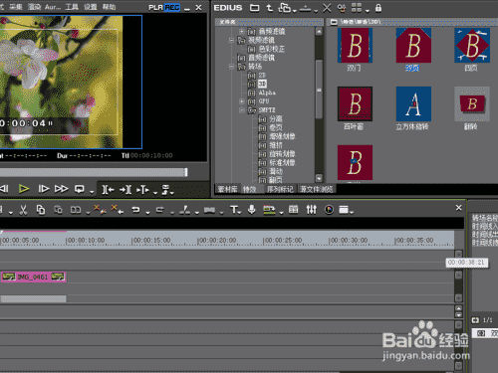This screenshot has width=498, height=373.
Task: Open the 帮助 menu
Action: tap(109, 7)
